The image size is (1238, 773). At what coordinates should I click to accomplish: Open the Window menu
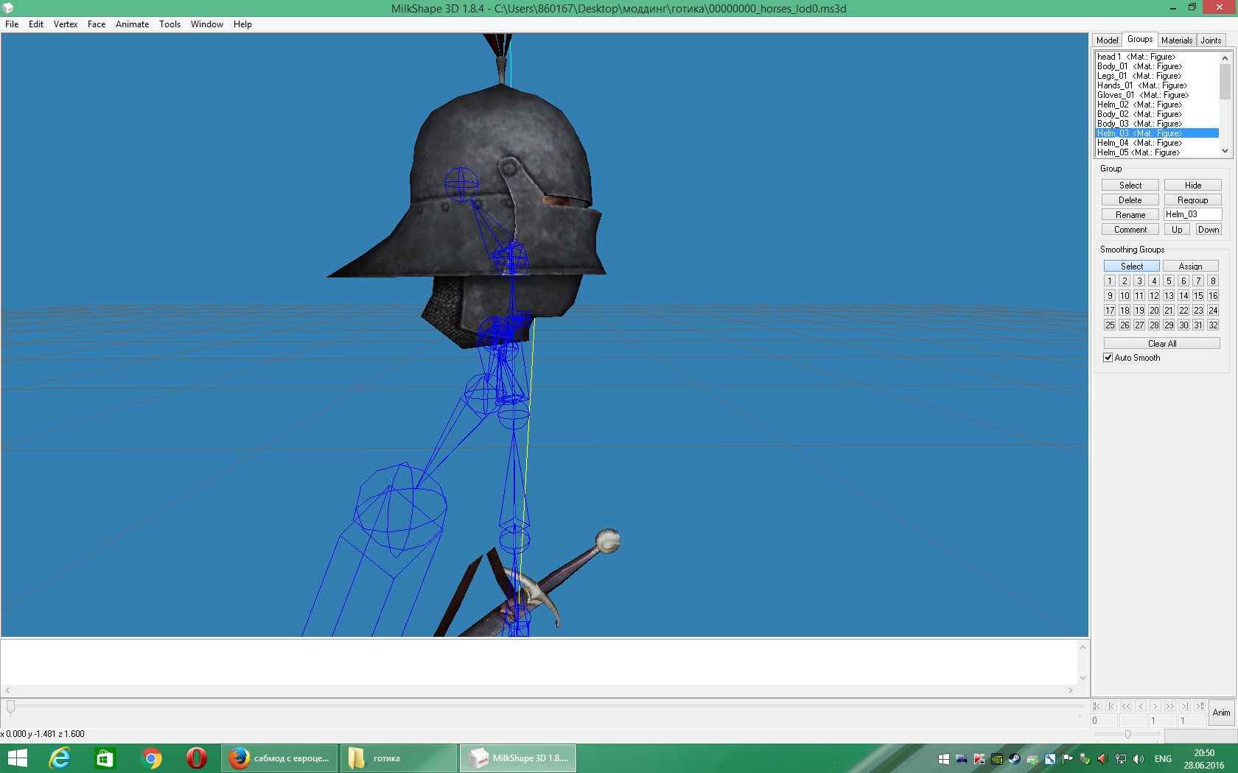point(207,24)
